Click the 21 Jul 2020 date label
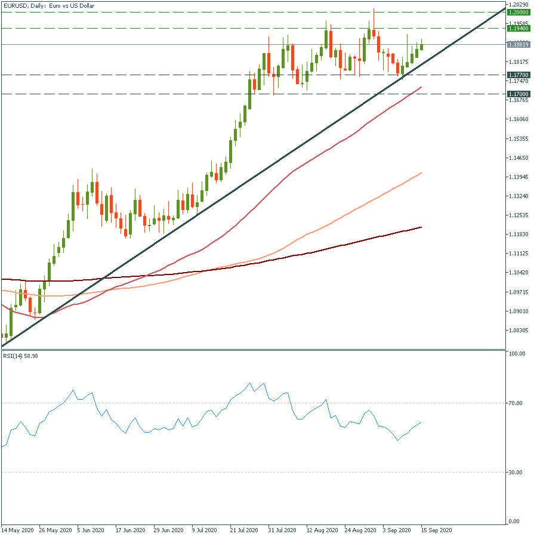Screen dimensions: 537x537 tap(243, 530)
